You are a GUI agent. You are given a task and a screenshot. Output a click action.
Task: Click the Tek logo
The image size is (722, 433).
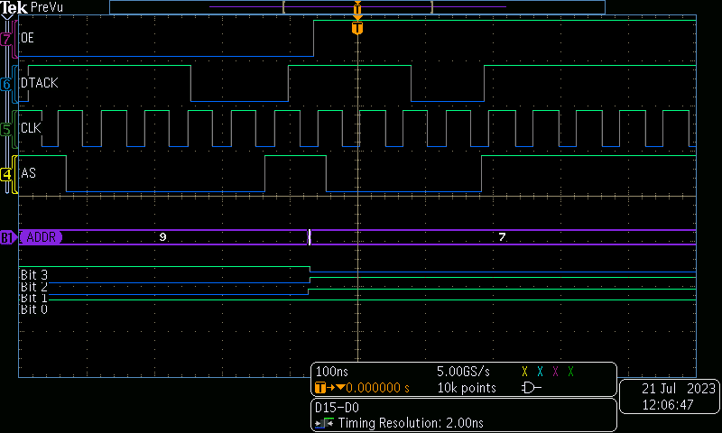(14, 7)
